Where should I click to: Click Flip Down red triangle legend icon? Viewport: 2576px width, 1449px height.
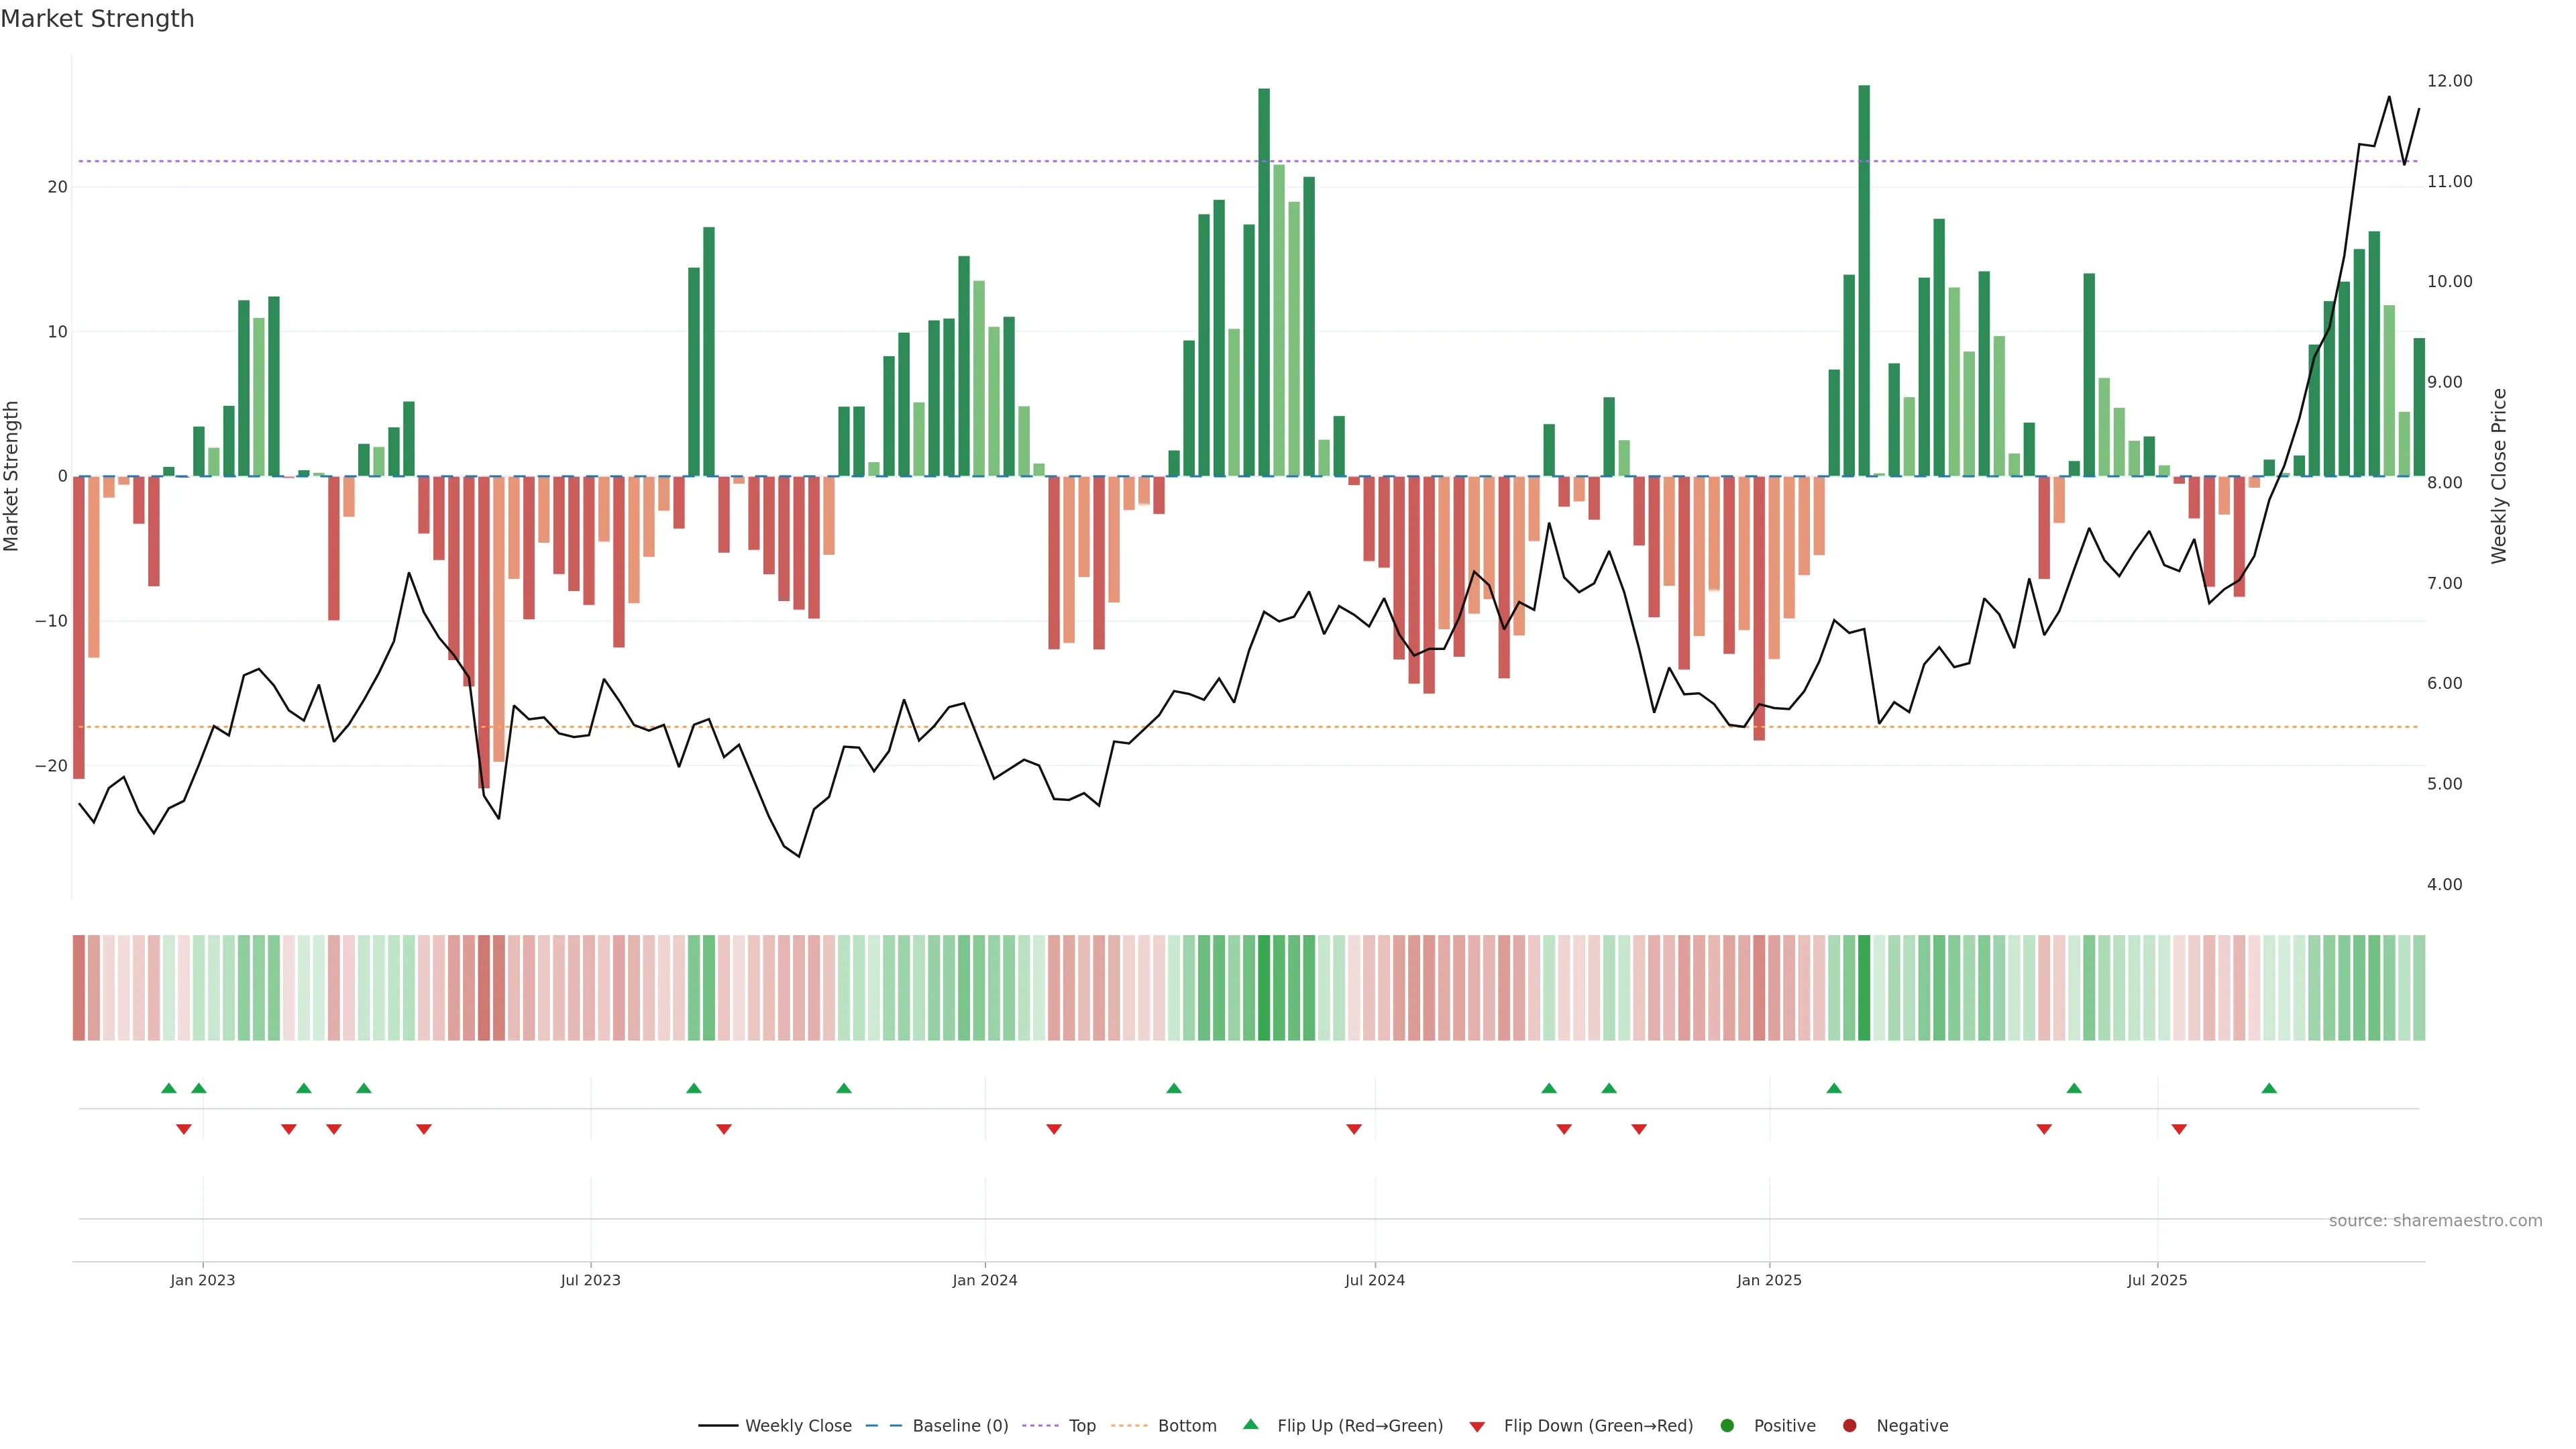(x=1477, y=1427)
